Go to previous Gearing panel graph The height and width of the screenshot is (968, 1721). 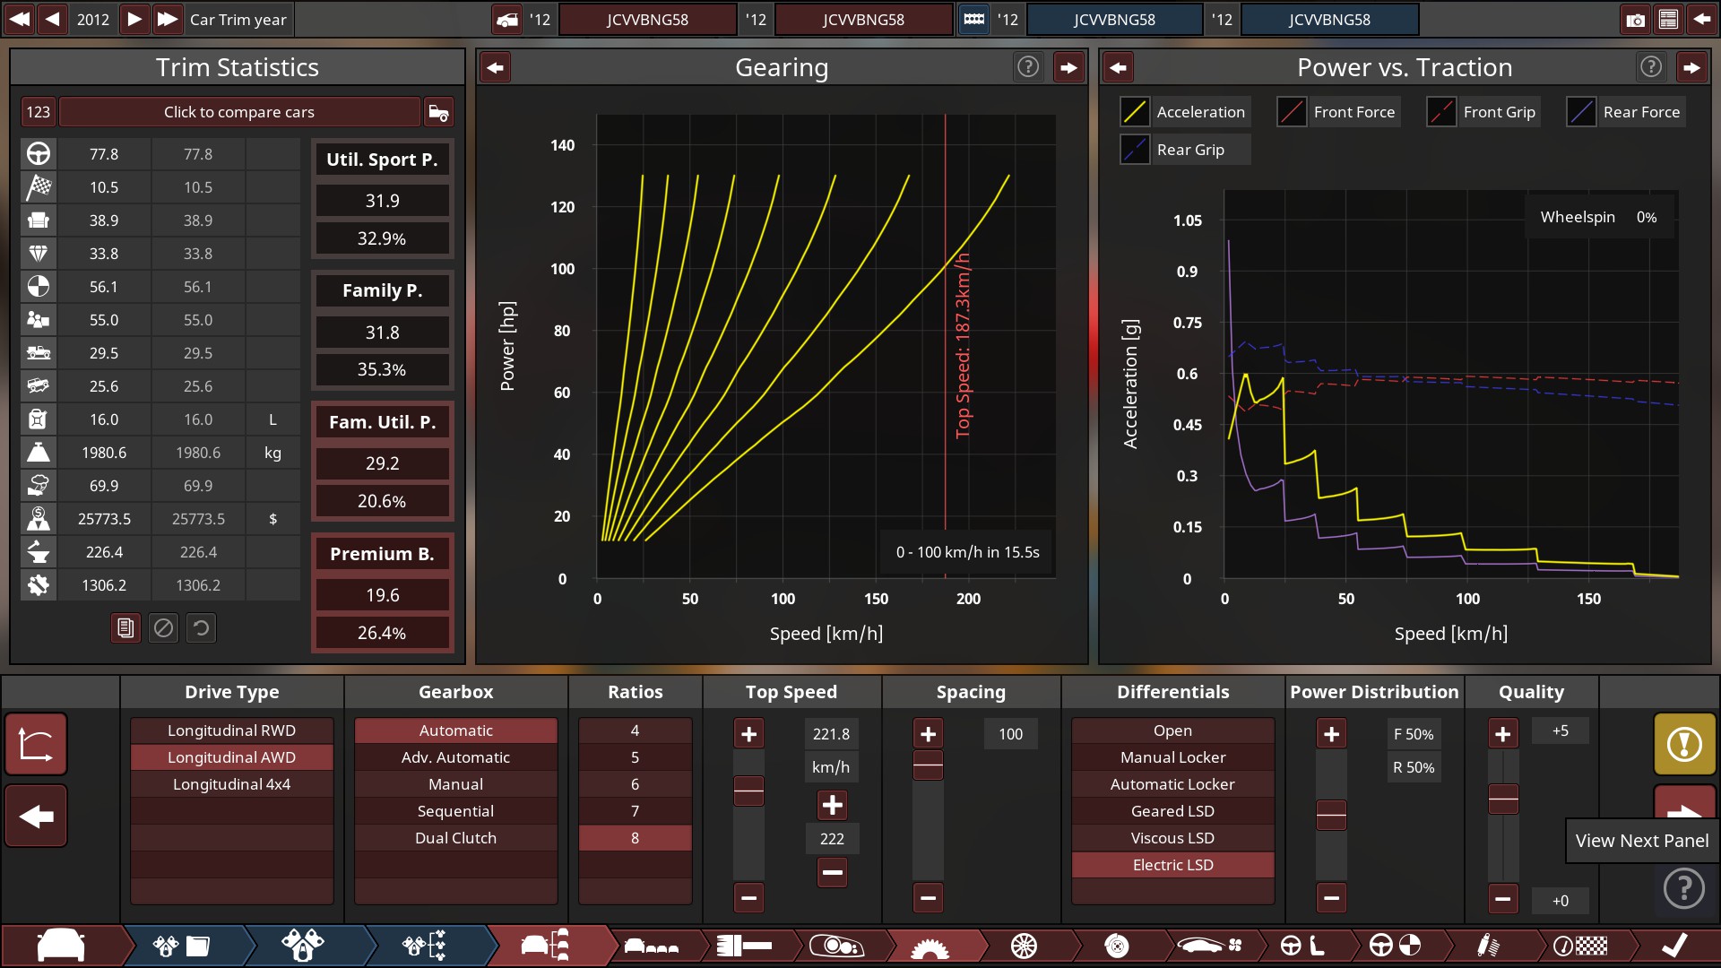(x=496, y=67)
